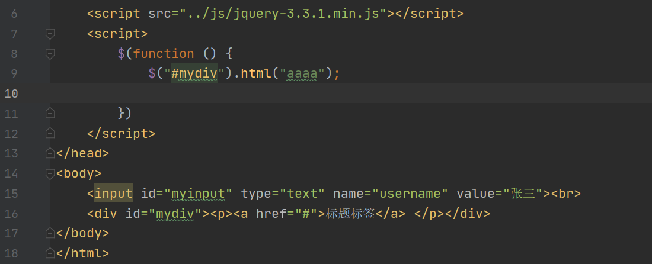Click the closing head tag text
This screenshot has height=264, width=652.
coord(82,153)
